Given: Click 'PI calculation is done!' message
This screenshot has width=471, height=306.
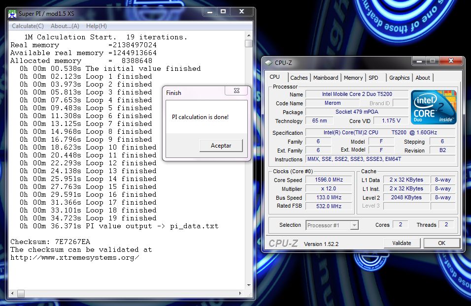Looking at the screenshot, I should (200, 117).
